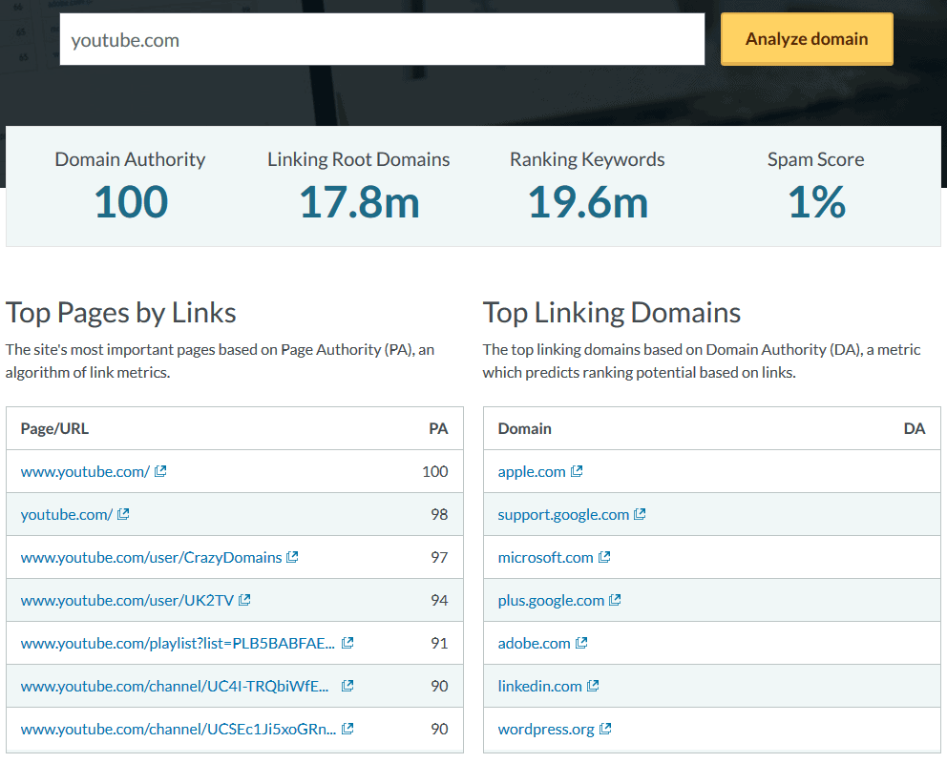Image resolution: width=947 pixels, height=763 pixels.
Task: Click the external icon next to support.google.com
Action: [640, 514]
